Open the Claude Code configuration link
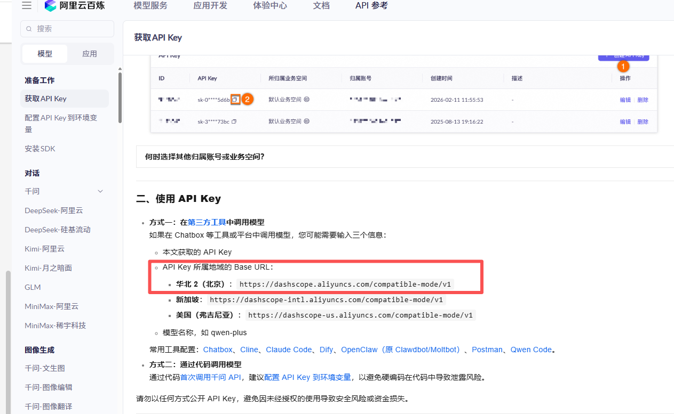Screen dimensions: 674x414 coord(289,350)
